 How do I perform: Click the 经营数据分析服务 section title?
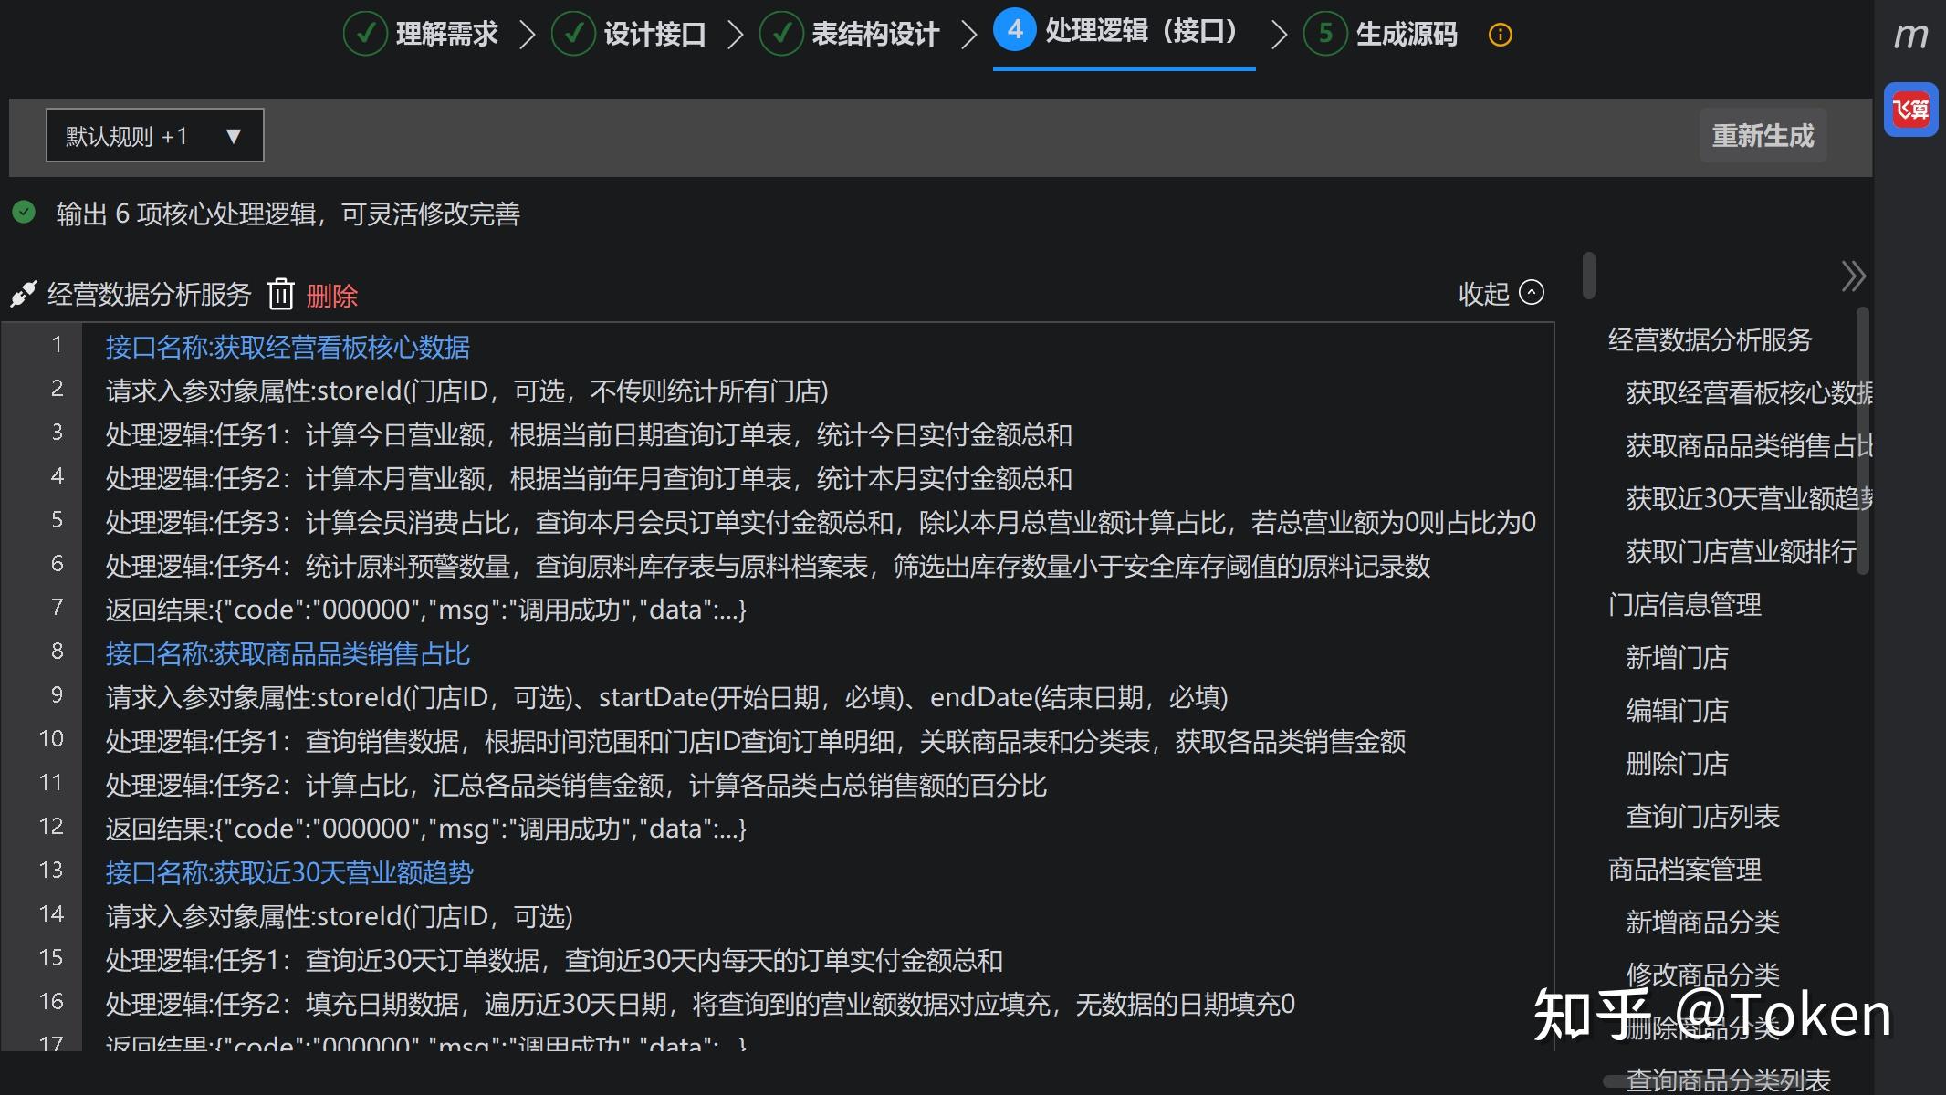coord(149,294)
